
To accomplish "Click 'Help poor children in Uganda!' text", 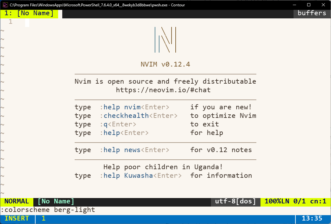I will pos(163,167).
